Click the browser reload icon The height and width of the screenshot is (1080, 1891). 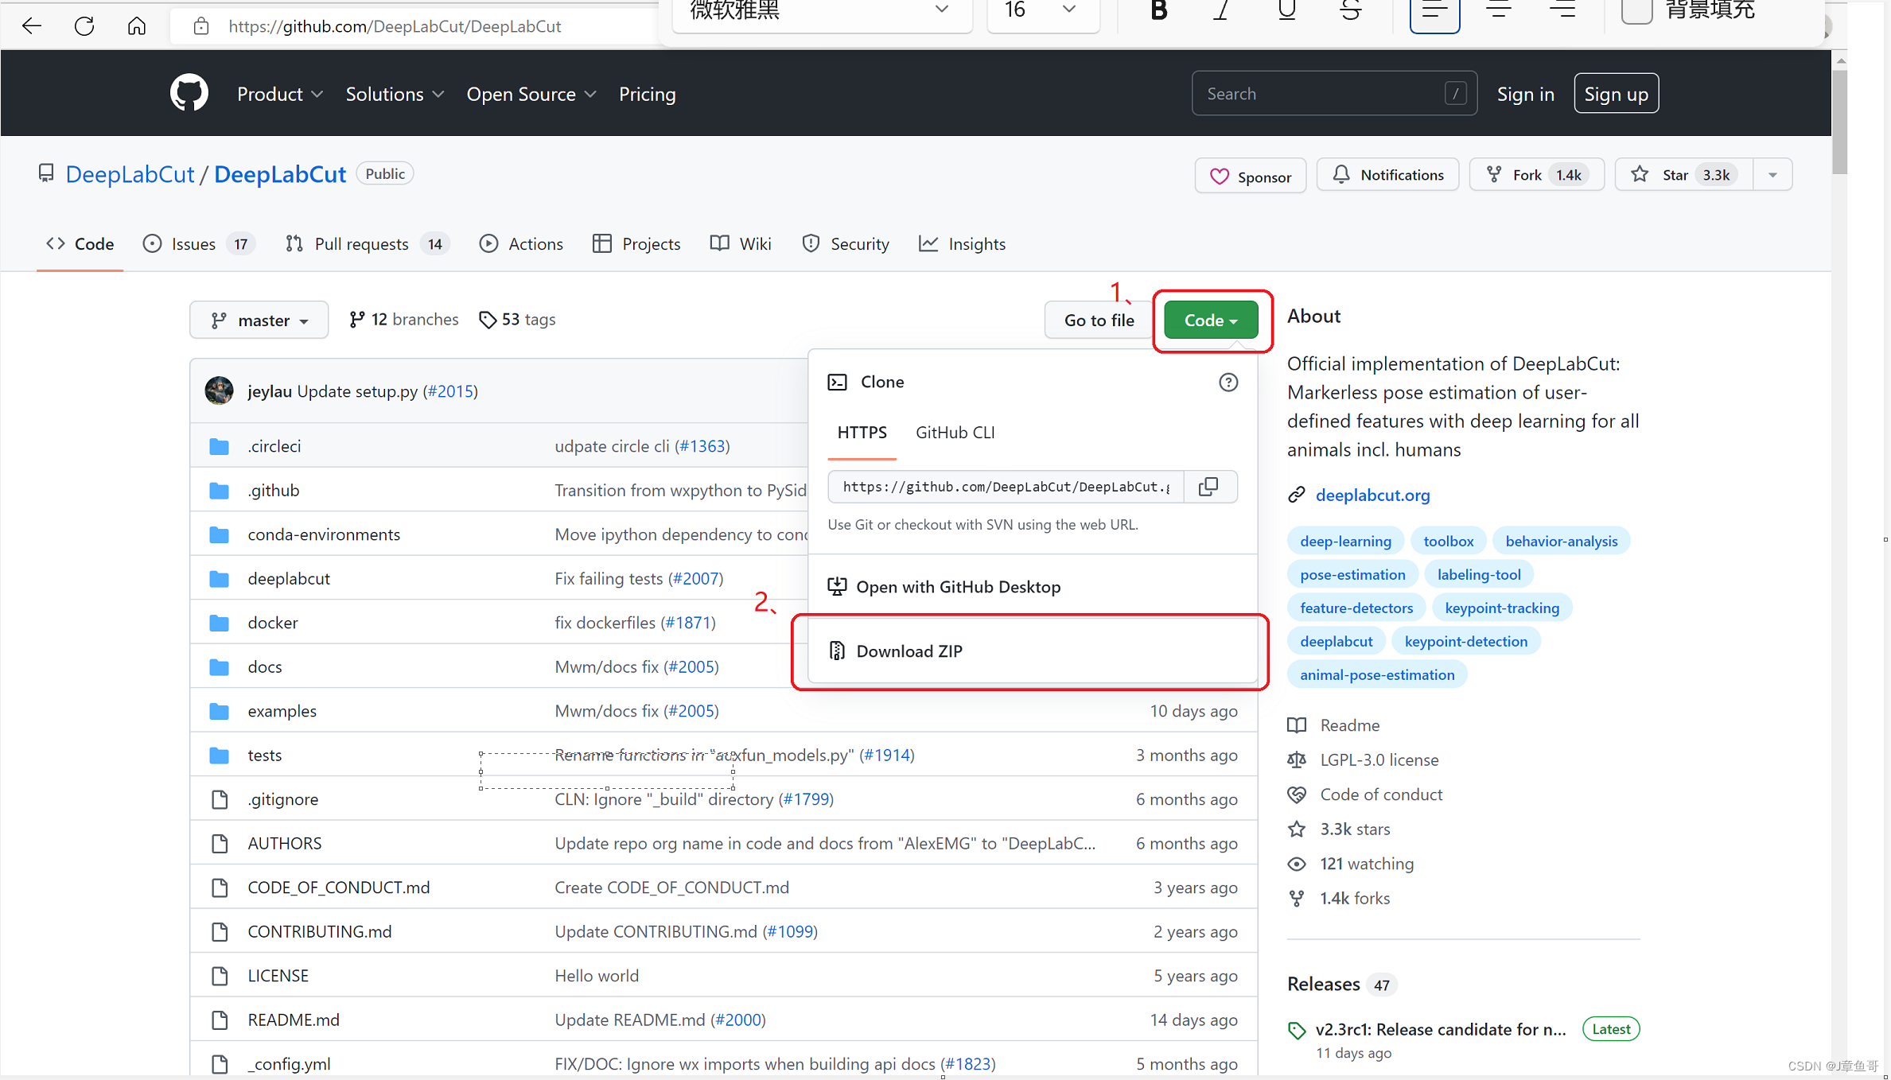point(84,26)
